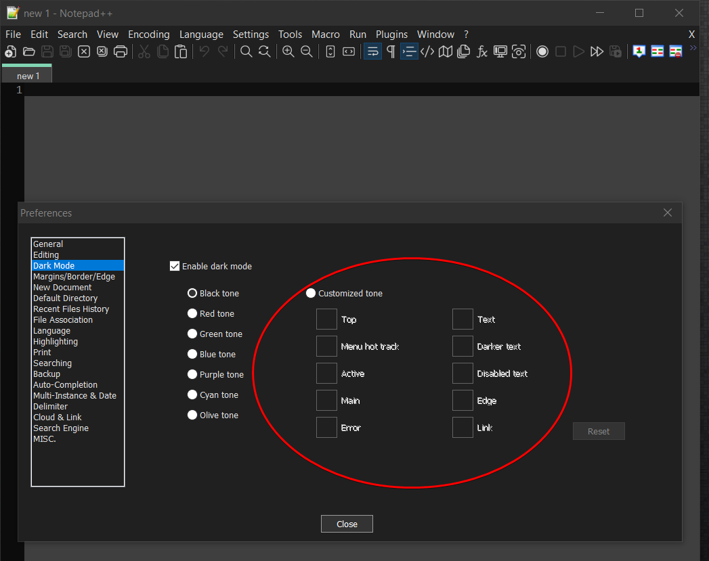Click the Open file folder icon

point(29,51)
